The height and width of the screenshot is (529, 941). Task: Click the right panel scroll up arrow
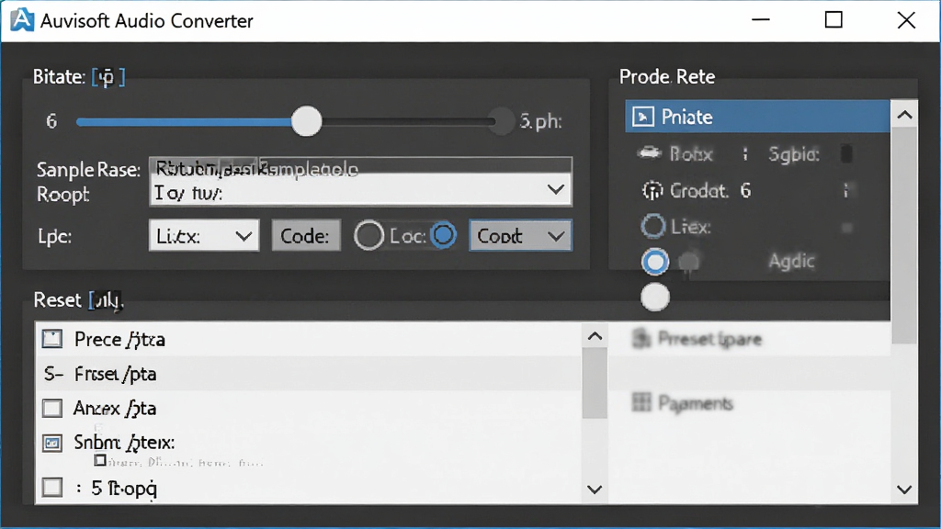pos(905,115)
